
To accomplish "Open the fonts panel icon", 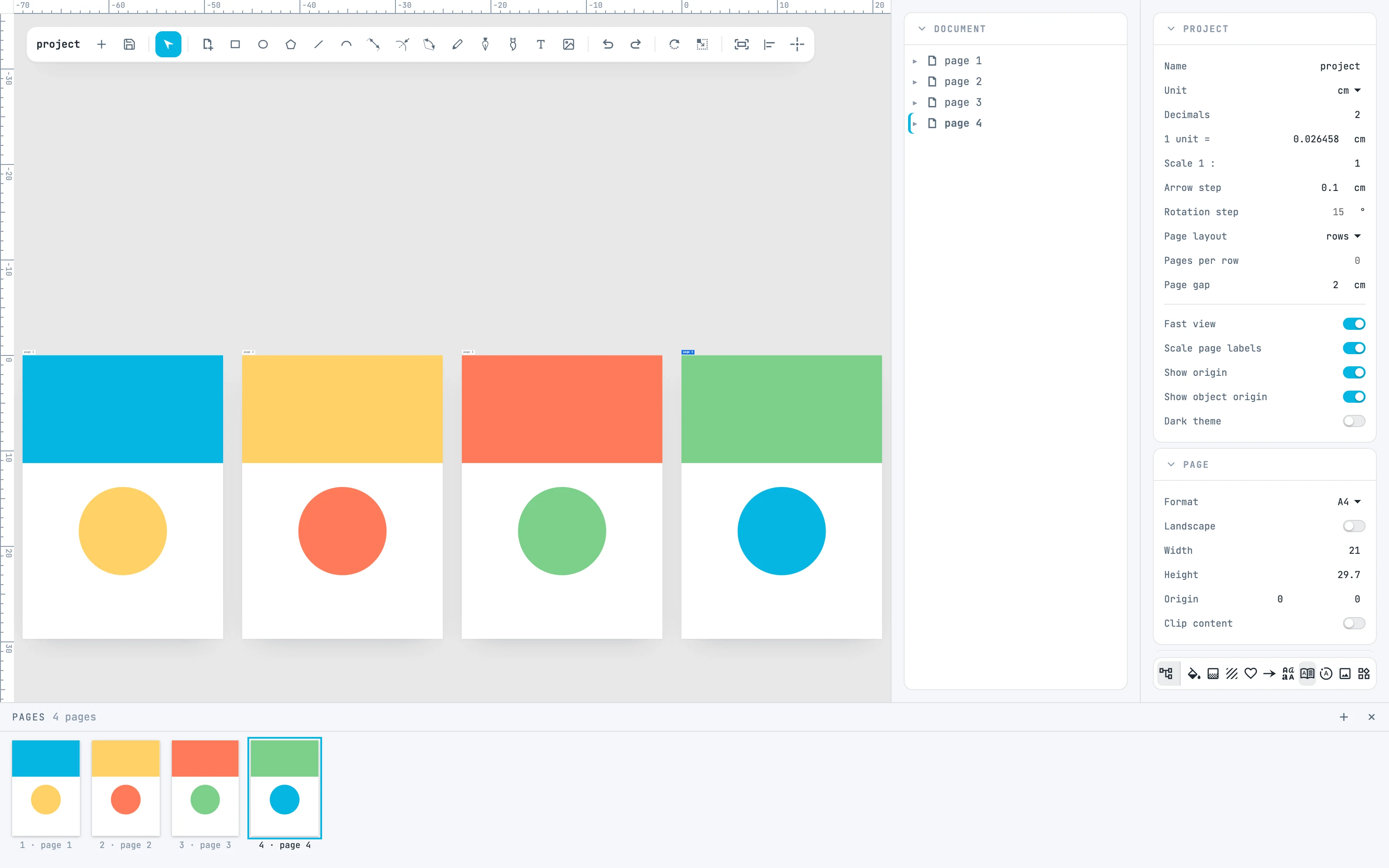I will (1288, 674).
